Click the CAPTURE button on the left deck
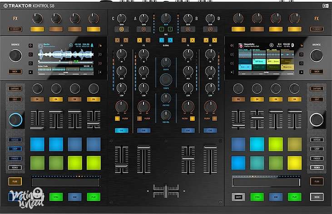Screen dimensions: 332x214 point(15,89)
